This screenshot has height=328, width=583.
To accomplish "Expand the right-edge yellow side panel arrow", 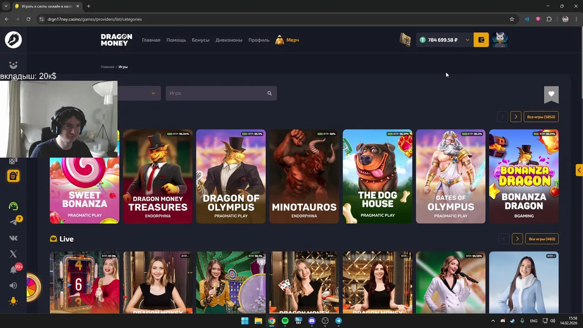I will click(x=579, y=170).
